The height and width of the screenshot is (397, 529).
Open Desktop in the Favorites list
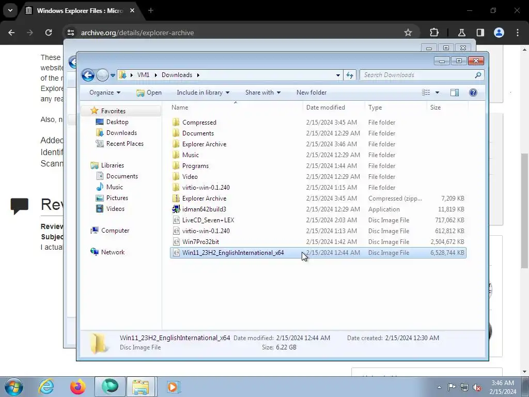117,122
